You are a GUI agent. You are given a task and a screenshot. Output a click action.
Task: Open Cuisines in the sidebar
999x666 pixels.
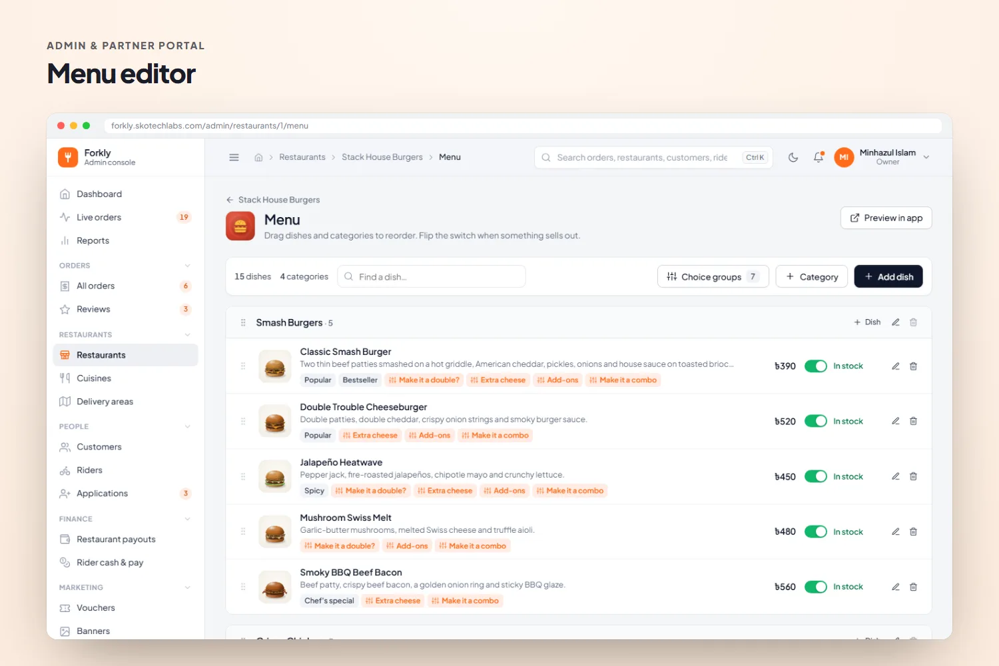(x=125, y=378)
